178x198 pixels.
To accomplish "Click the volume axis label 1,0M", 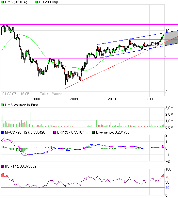I will click(x=170, y=121).
